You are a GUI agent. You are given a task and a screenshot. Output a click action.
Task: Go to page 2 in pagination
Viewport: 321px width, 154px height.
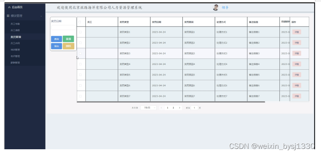pyautogui.click(x=173, y=108)
